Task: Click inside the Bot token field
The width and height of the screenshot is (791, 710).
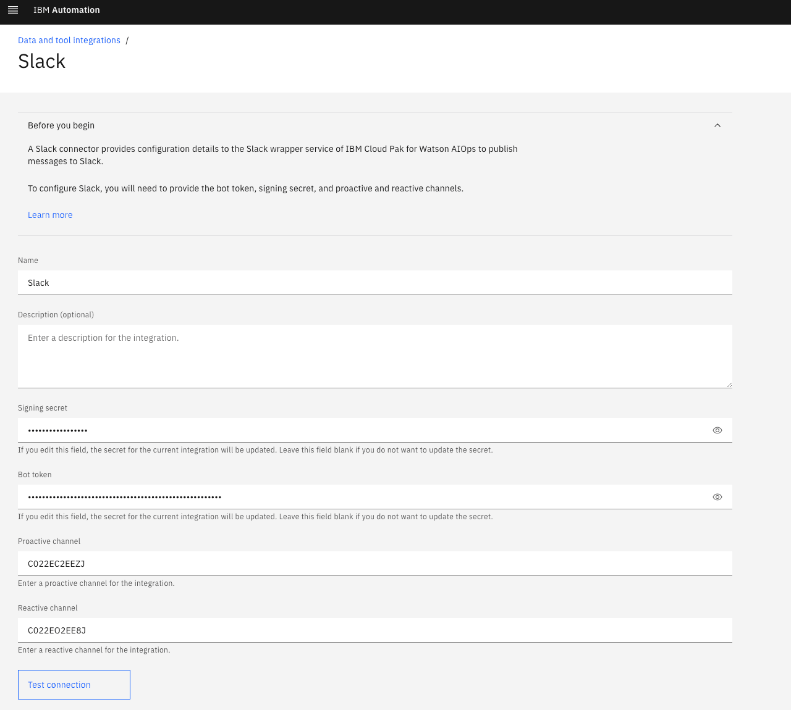Action: coord(365,497)
